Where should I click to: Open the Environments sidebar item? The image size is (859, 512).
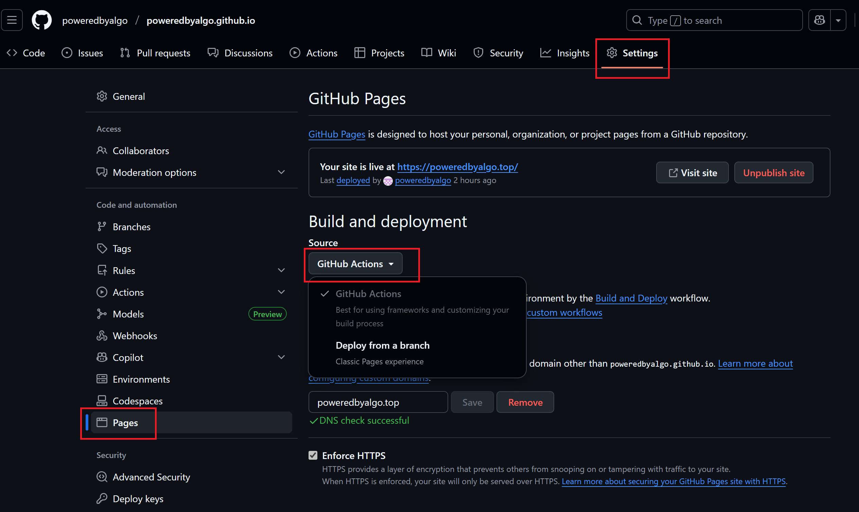point(141,379)
